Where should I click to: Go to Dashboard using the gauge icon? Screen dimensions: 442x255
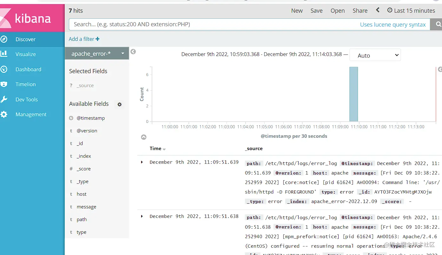point(4,69)
